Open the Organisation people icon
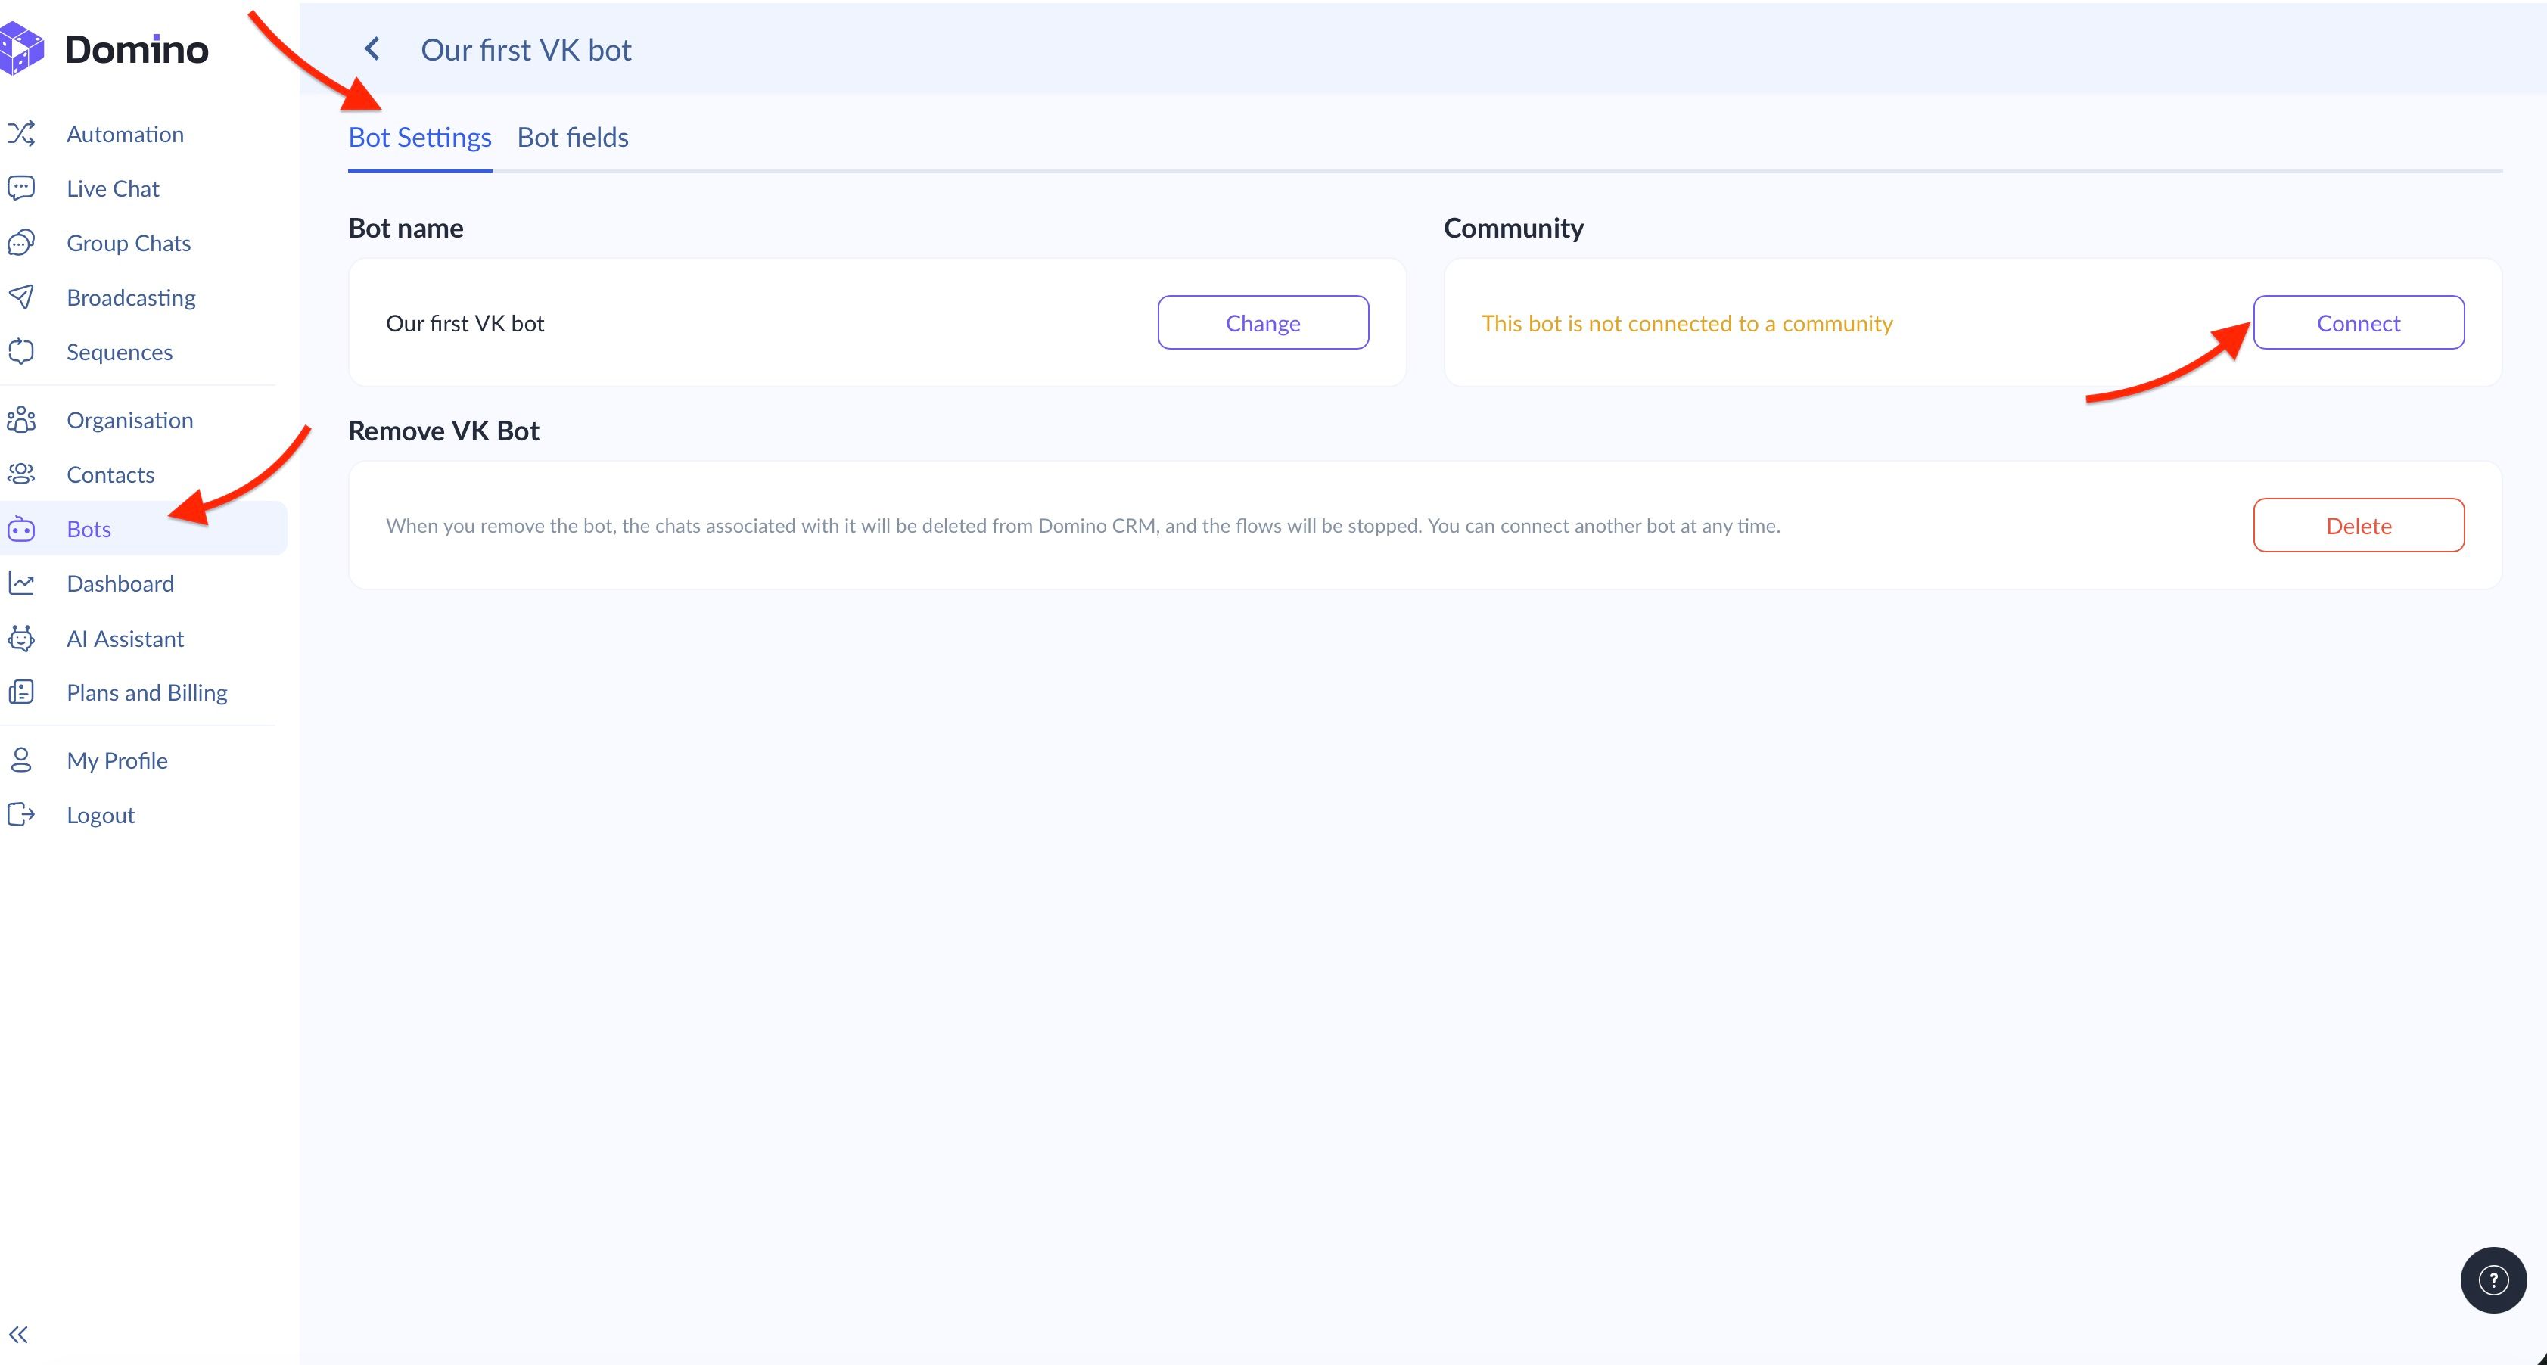 [x=20, y=420]
